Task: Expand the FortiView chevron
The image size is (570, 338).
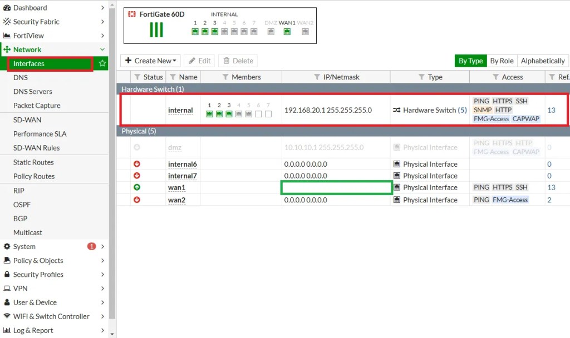Action: point(102,36)
